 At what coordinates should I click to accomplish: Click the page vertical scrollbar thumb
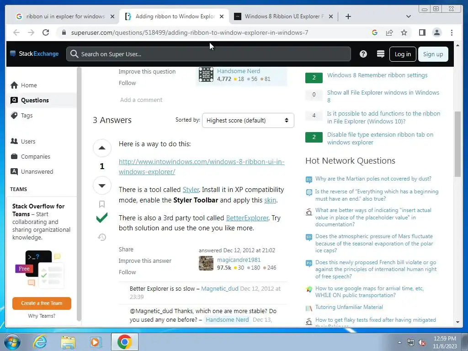pos(457,144)
